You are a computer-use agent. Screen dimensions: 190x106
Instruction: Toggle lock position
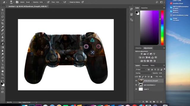[145, 77]
